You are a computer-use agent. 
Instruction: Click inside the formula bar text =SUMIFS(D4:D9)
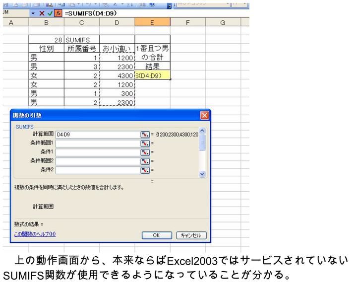[x=91, y=13]
